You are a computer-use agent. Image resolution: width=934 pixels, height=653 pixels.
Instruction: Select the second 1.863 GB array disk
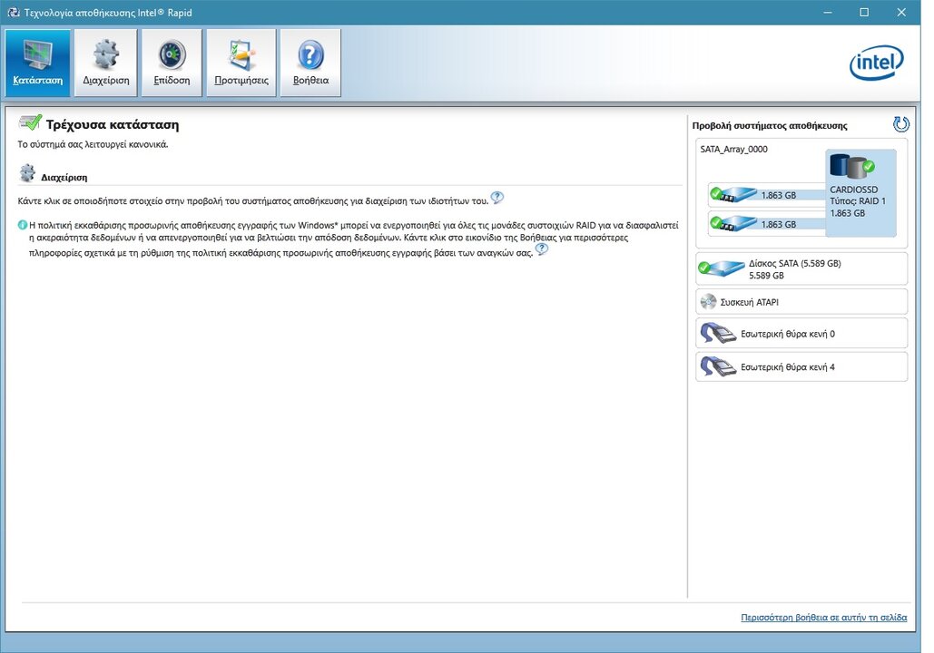tap(735, 223)
